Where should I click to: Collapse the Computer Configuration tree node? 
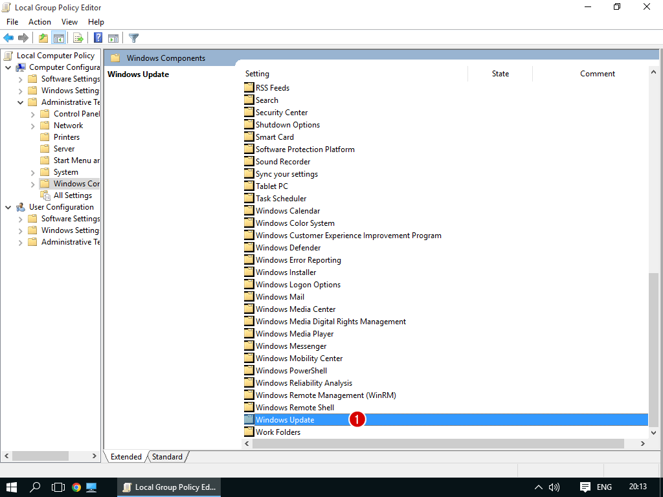click(8, 67)
